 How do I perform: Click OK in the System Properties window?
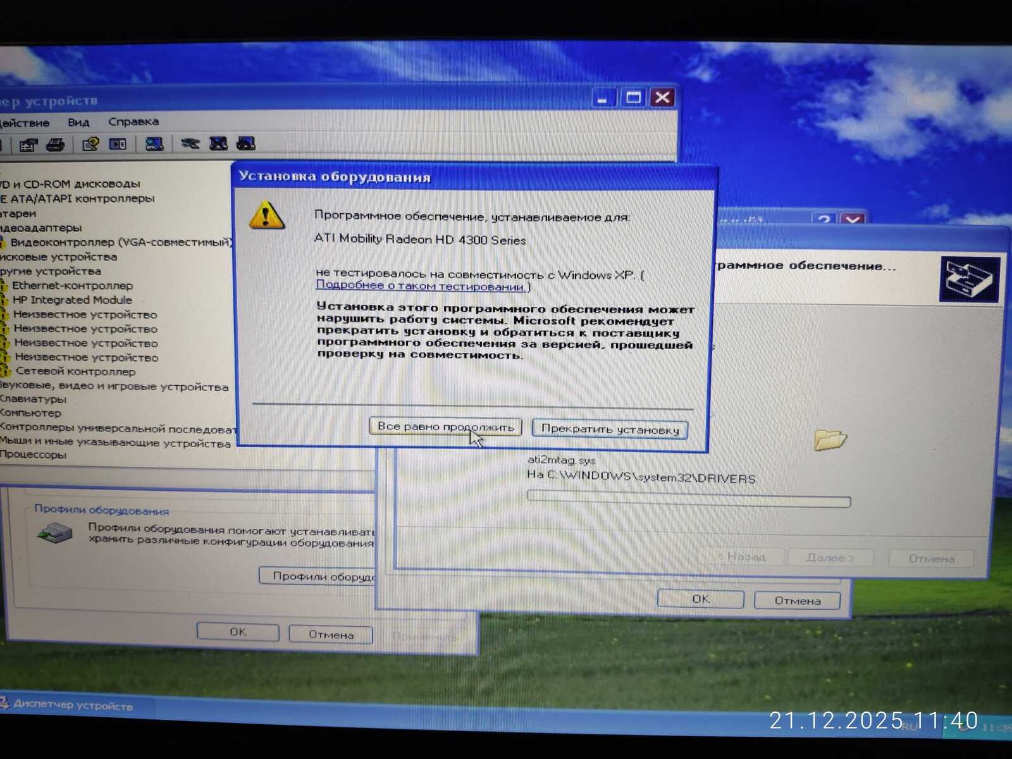(238, 632)
